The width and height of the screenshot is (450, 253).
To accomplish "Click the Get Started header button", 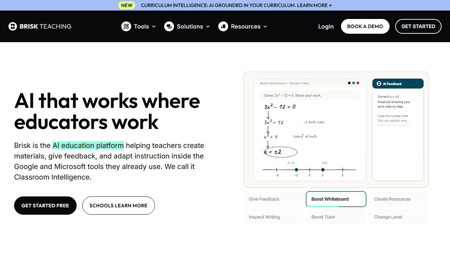I will pos(418,26).
